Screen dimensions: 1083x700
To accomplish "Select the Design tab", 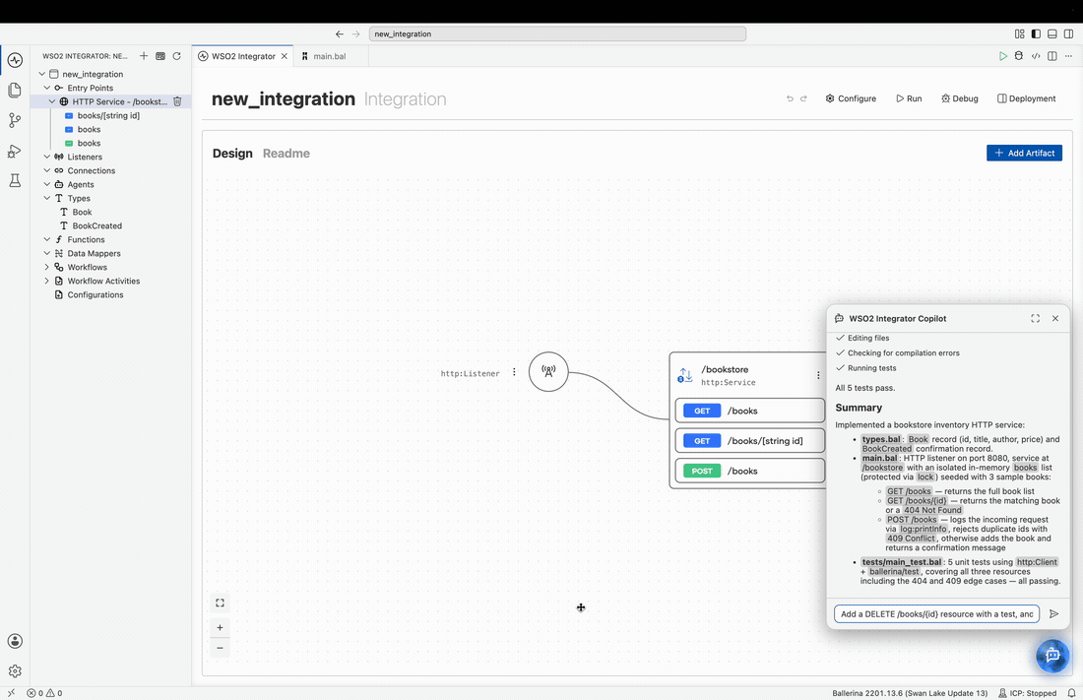I will (x=232, y=154).
